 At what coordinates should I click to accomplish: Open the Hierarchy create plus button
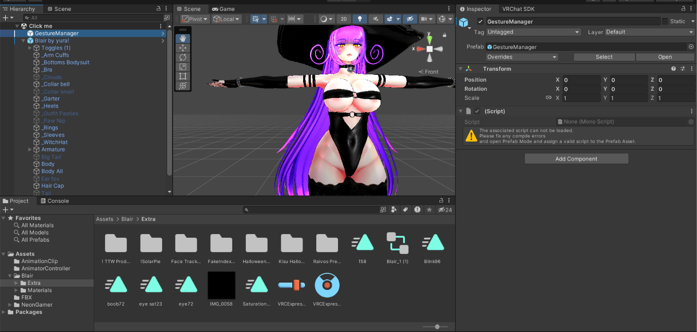8,18
